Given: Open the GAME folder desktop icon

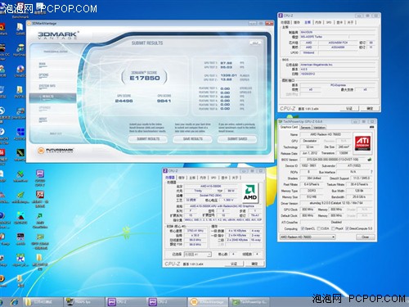Looking at the screenshot, I should 20,29.
